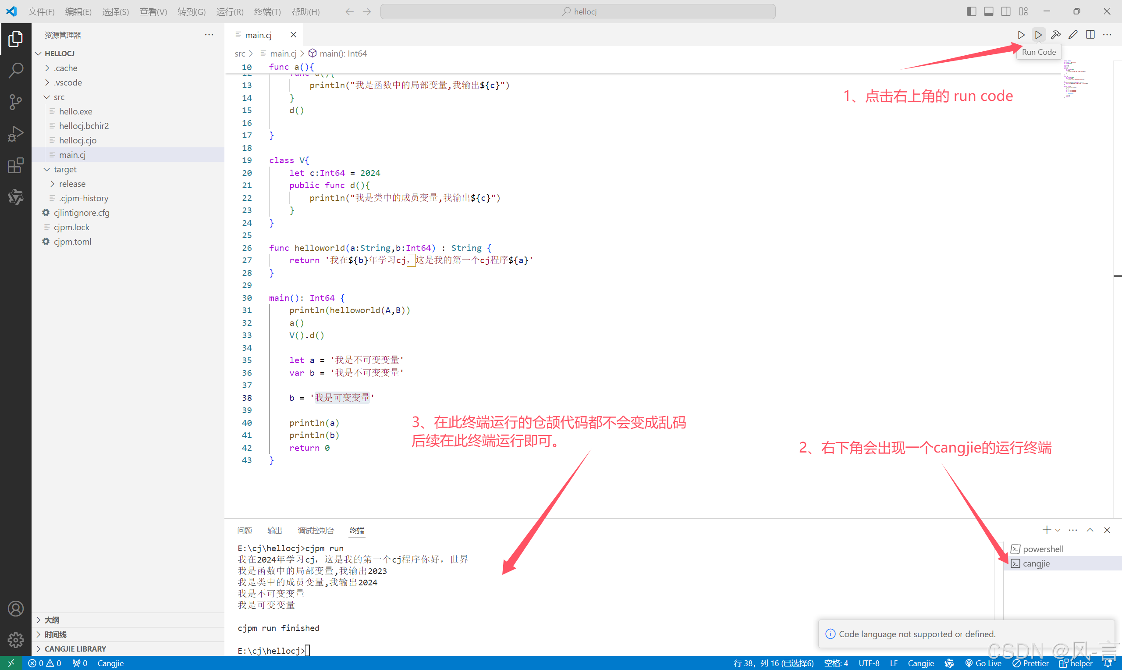Select the powershell terminal entry
Viewport: 1122px width, 670px height.
(x=1043, y=549)
